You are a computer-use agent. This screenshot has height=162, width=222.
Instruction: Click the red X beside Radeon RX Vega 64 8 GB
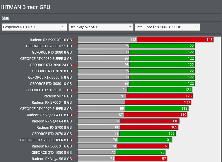tap(74, 121)
